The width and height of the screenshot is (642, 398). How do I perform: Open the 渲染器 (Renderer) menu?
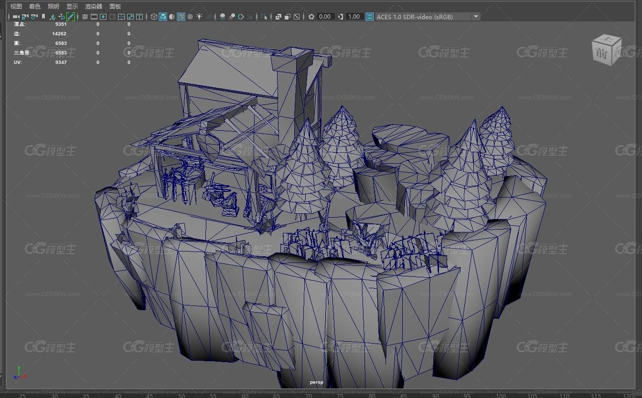94,6
